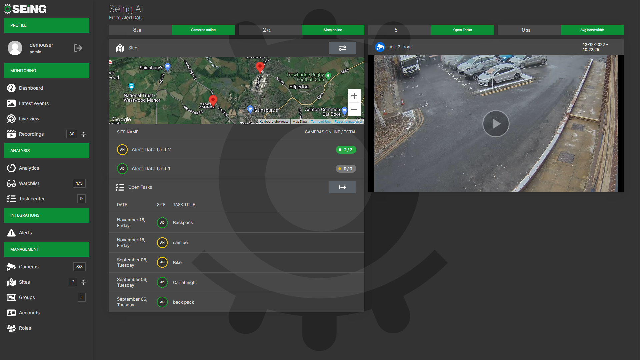Image resolution: width=640 pixels, height=360 pixels.
Task: Open the Sites filter options
Action: tap(342, 48)
